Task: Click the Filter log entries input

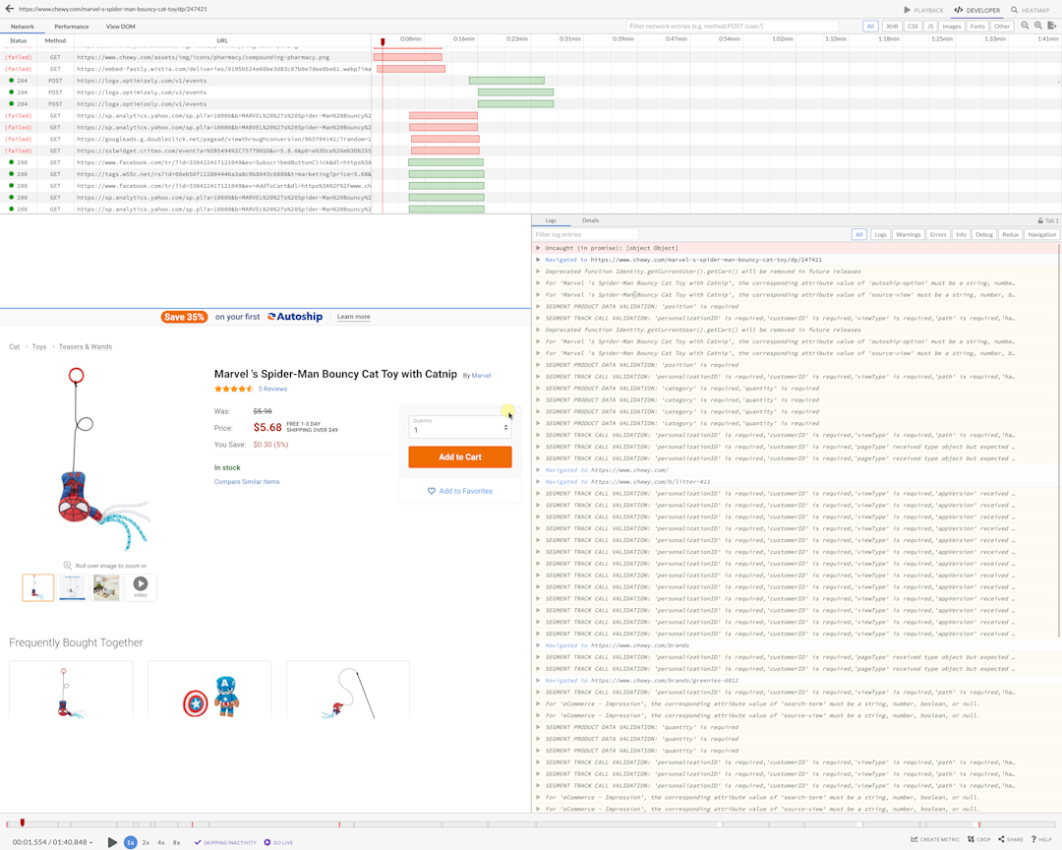Action: [586, 234]
